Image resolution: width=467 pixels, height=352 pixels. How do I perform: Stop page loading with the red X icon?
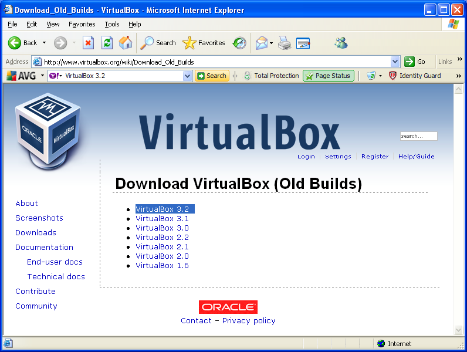click(88, 43)
